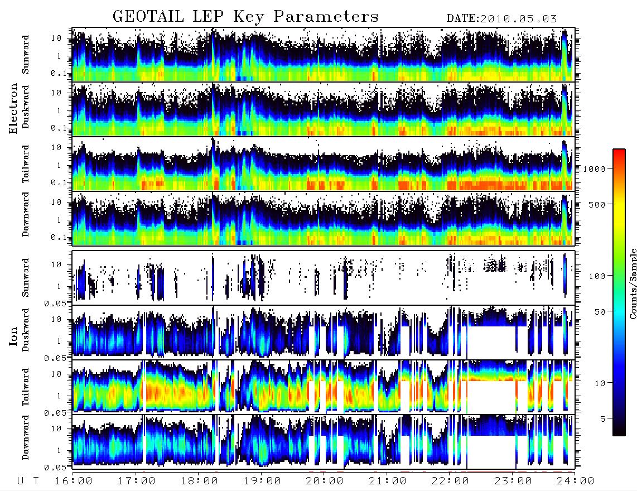This screenshot has width=637, height=491.
Task: Click the "50" color bar tick label
Action: click(x=600, y=312)
